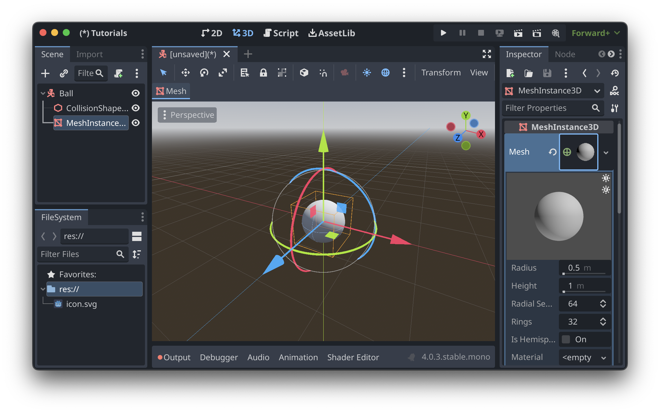Image resolution: width=660 pixels, height=413 pixels.
Task: Toggle second light in mesh preview
Action: click(606, 190)
